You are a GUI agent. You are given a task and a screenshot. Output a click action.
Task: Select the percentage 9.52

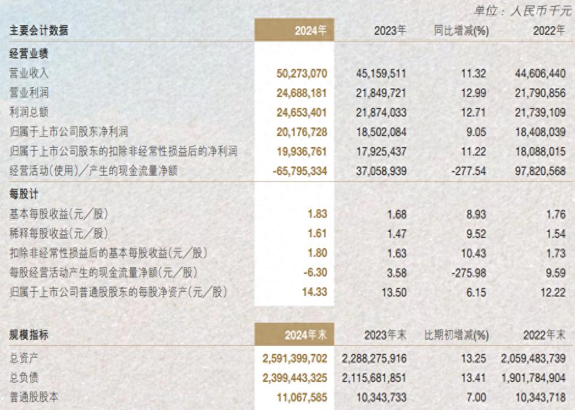(x=476, y=234)
